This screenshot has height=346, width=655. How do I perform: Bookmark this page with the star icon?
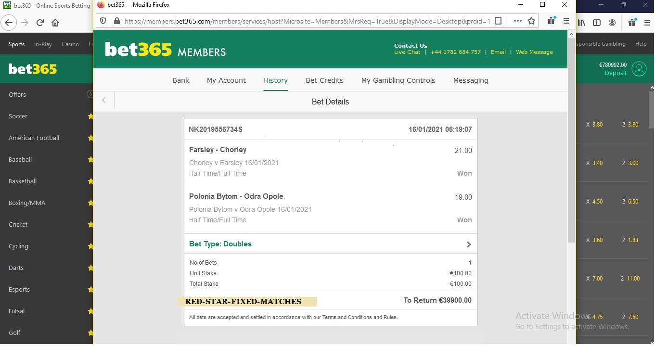531,21
